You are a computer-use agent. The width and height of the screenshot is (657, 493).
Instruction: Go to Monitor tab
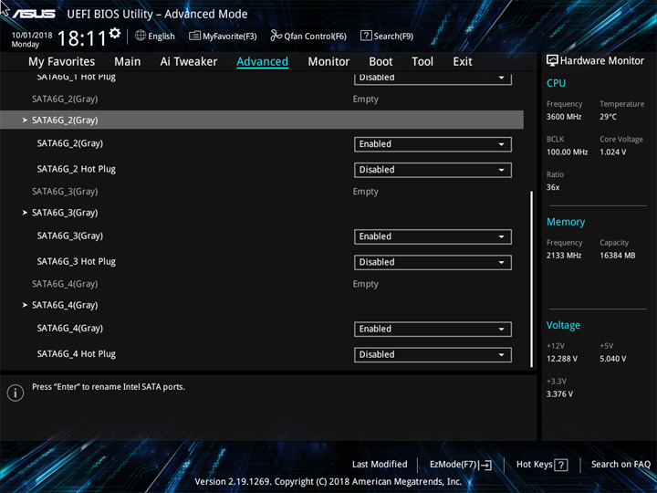click(x=328, y=62)
